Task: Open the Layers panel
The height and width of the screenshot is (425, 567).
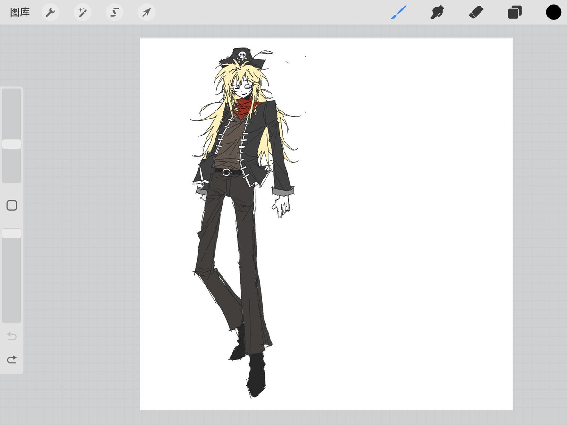Action: click(x=515, y=12)
